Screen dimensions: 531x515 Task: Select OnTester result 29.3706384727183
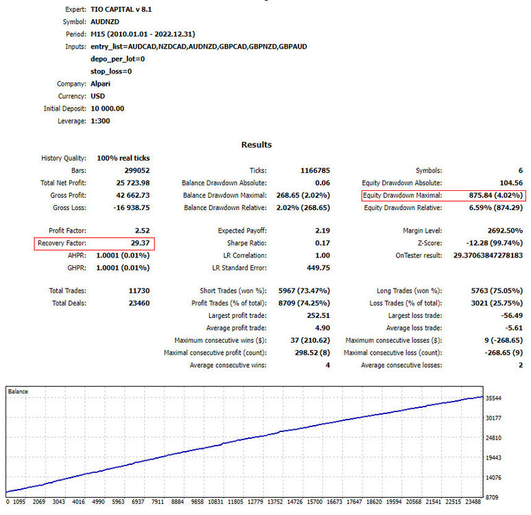tap(488, 255)
